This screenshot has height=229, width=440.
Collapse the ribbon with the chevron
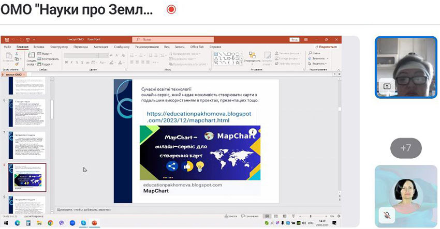[339, 69]
